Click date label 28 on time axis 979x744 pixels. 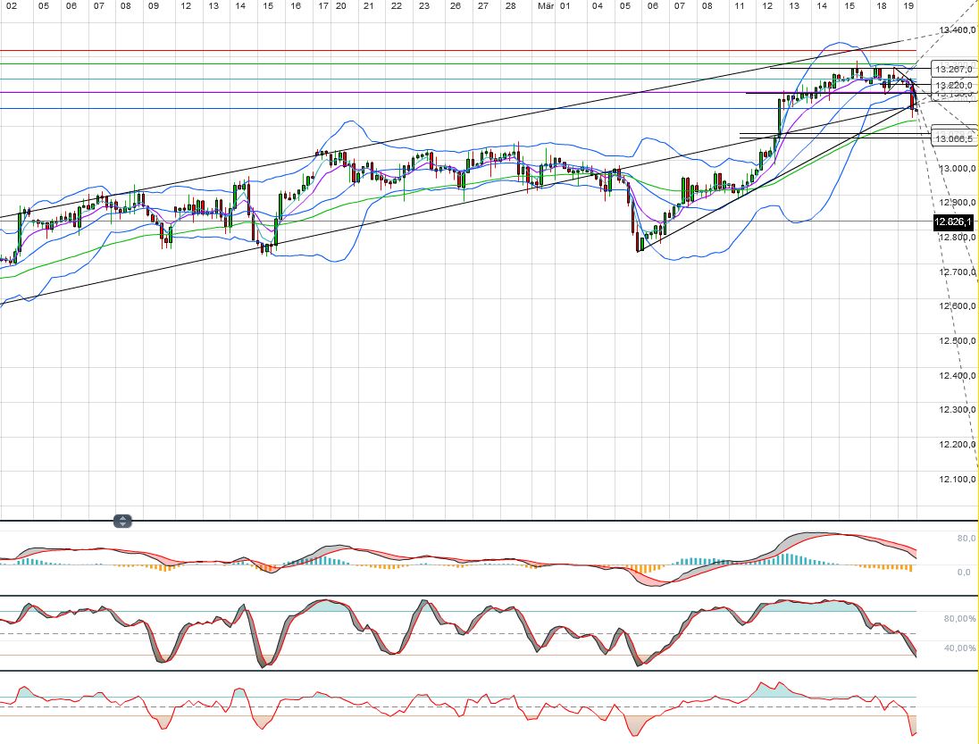point(511,5)
